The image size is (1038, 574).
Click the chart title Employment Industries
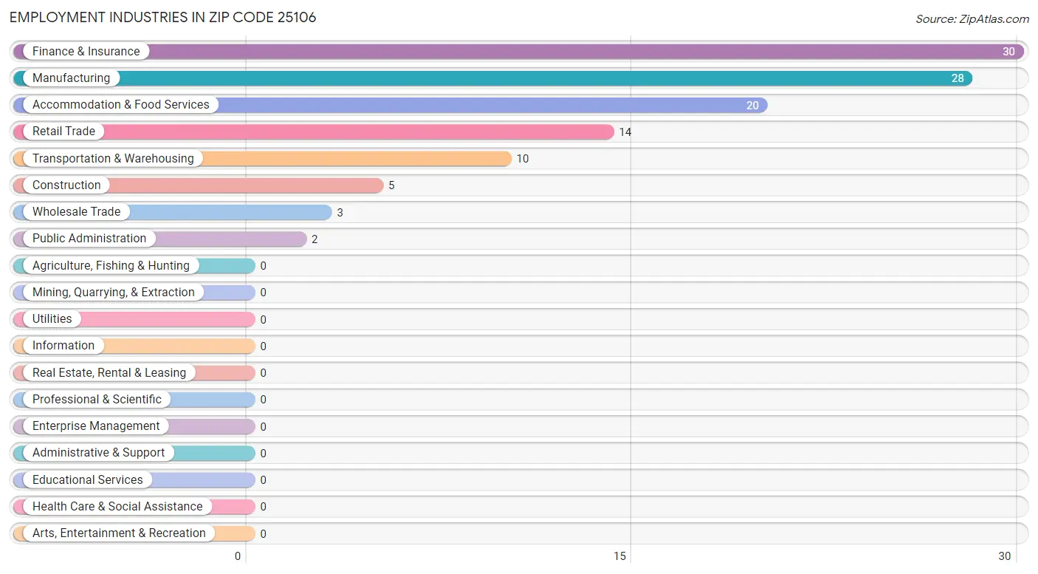click(x=162, y=18)
